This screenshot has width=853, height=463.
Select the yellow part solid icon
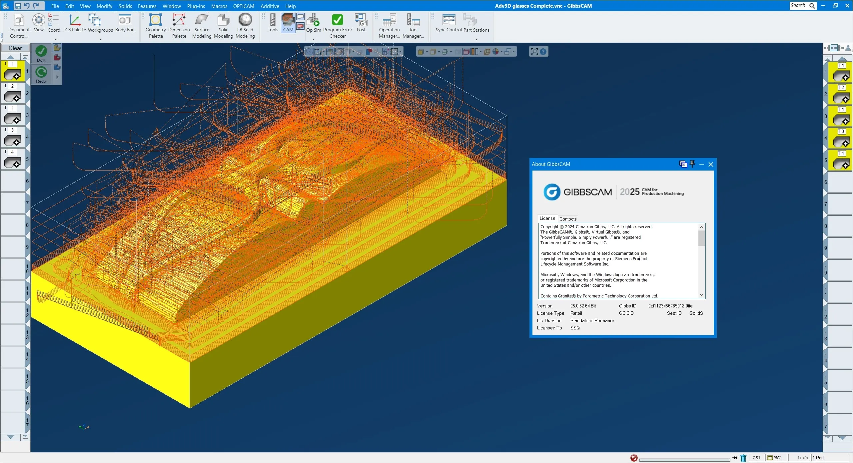(57, 48)
